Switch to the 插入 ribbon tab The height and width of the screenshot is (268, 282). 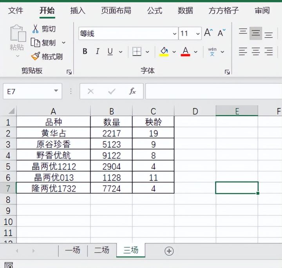78,10
